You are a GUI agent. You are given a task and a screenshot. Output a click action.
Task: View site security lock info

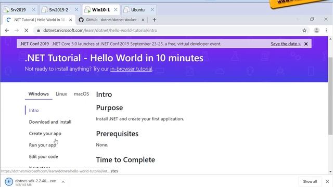(x=39, y=31)
